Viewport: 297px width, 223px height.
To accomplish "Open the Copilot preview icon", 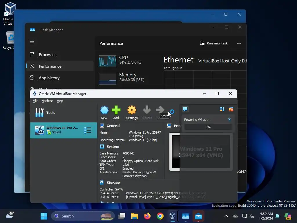I will click(288, 216).
